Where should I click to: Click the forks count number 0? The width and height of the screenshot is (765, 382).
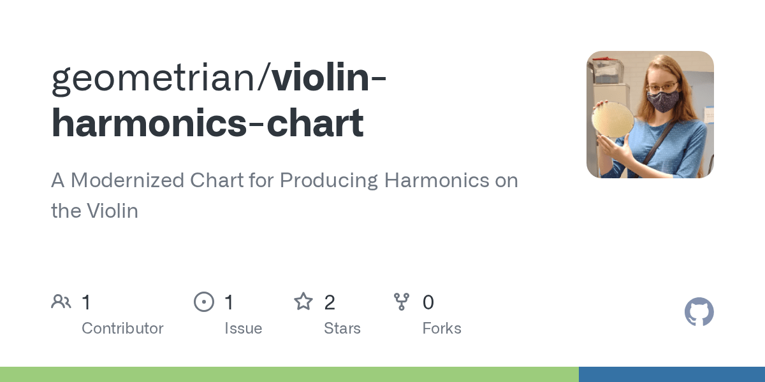click(428, 302)
